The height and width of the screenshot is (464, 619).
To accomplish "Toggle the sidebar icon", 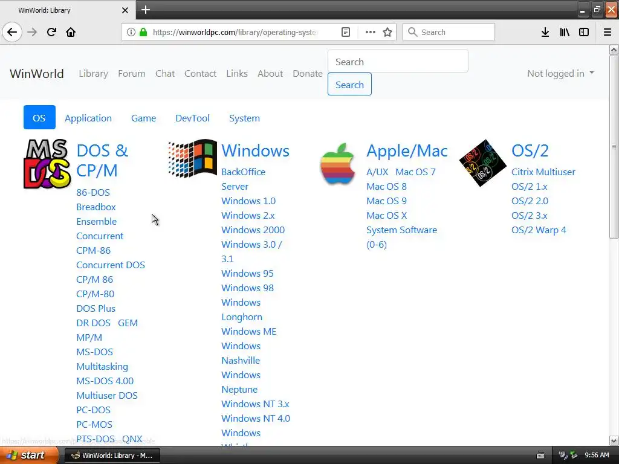I will tap(583, 32).
